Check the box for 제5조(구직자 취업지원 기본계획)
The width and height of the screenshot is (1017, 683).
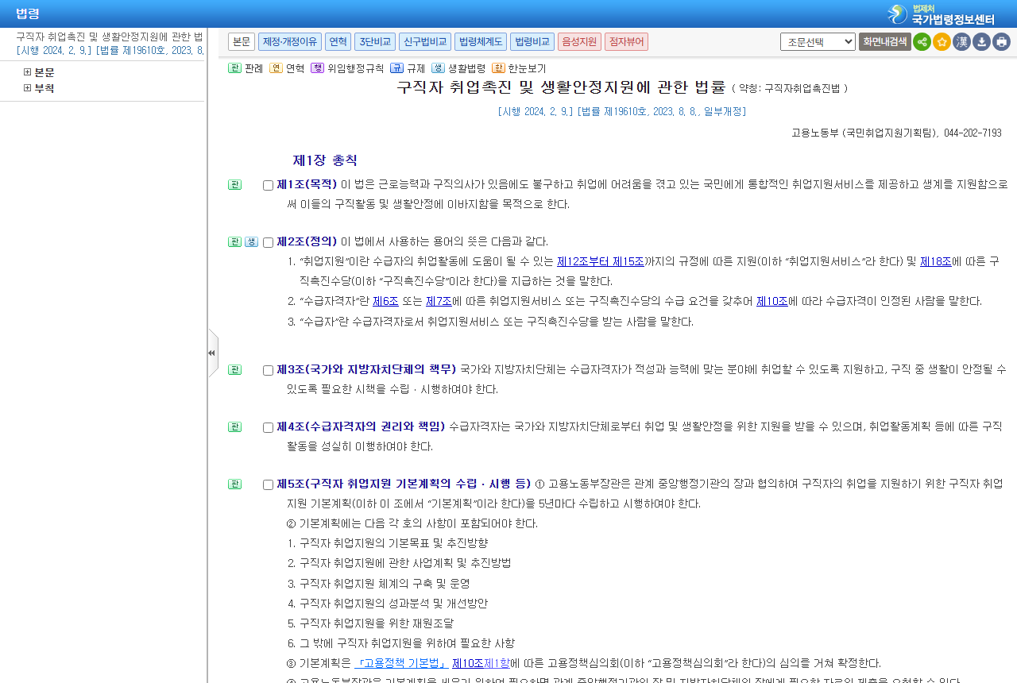pos(268,484)
